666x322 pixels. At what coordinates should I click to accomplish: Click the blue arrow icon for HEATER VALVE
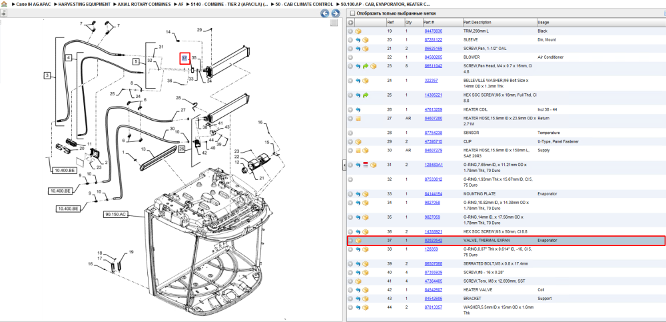pos(358,290)
